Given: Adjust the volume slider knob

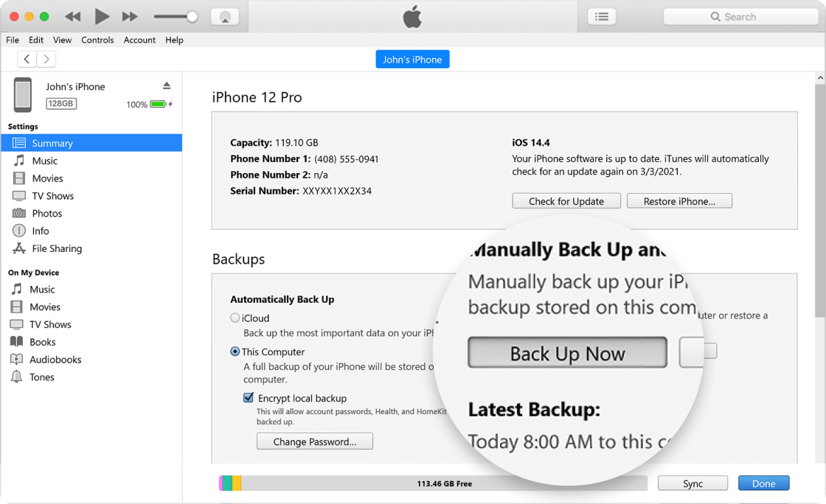Looking at the screenshot, I should coord(192,16).
